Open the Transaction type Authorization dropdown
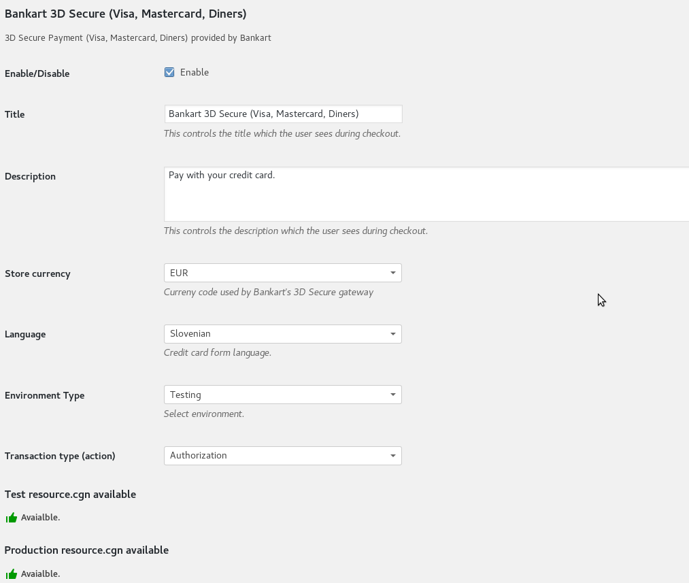 282,456
